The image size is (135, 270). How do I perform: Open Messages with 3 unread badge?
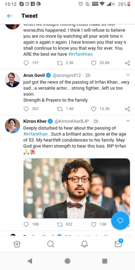pyautogui.click(x=118, y=243)
